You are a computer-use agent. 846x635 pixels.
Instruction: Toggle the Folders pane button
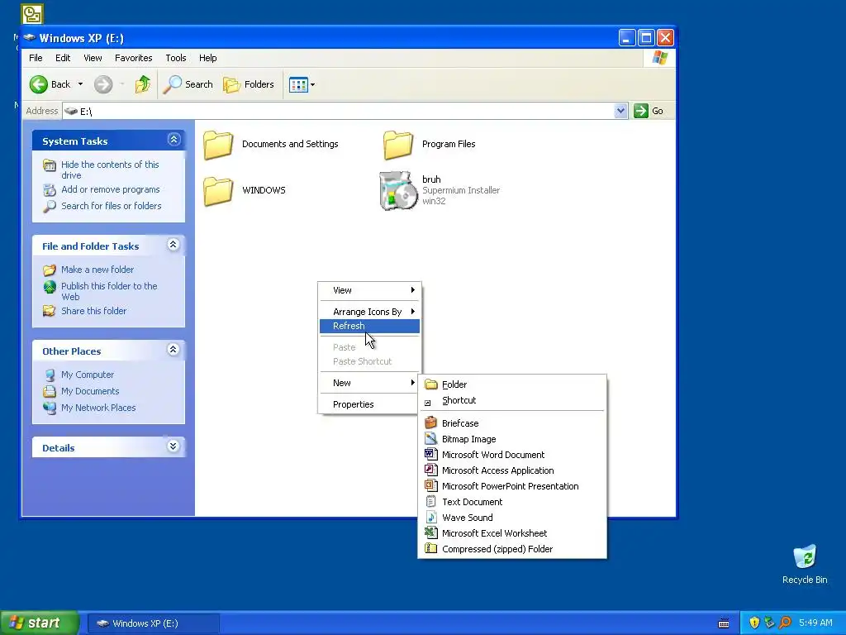(249, 84)
